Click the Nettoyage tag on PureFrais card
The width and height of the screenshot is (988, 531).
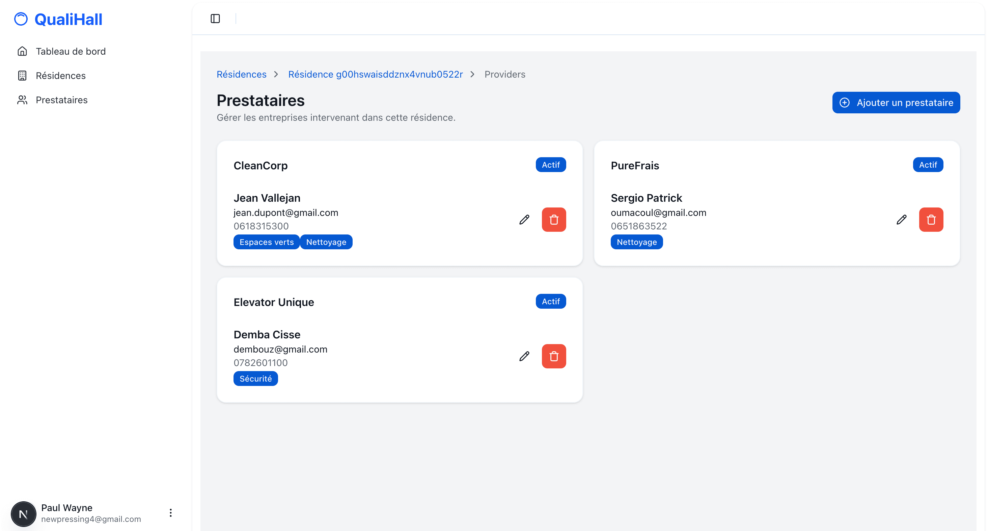pyautogui.click(x=636, y=242)
